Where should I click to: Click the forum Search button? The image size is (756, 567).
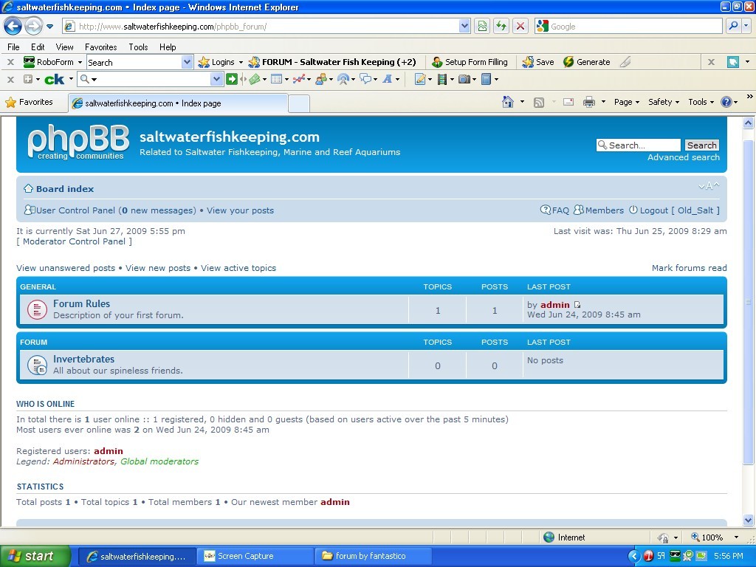tap(701, 145)
